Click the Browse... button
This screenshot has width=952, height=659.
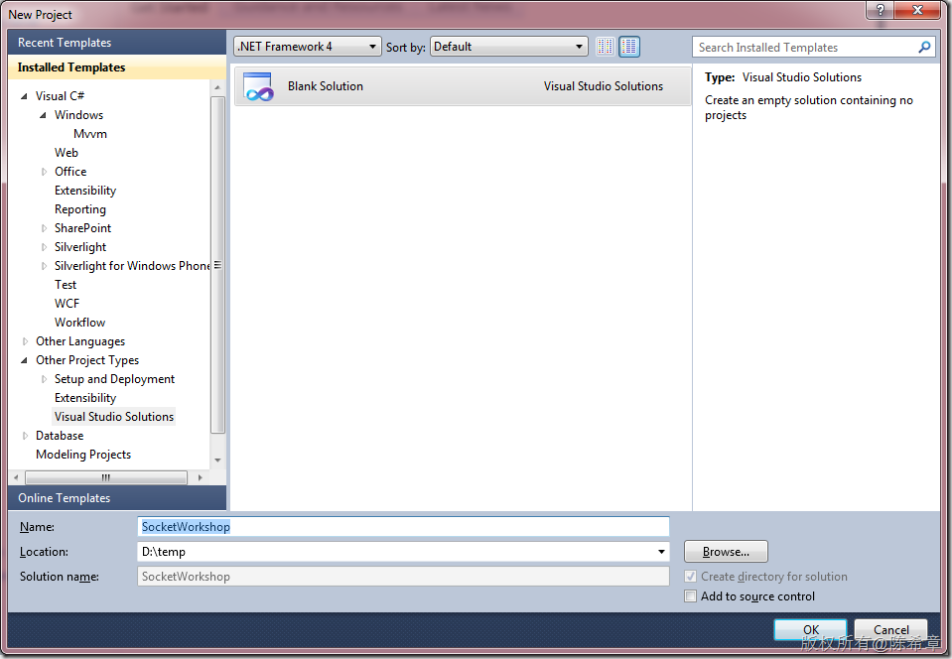coord(726,552)
